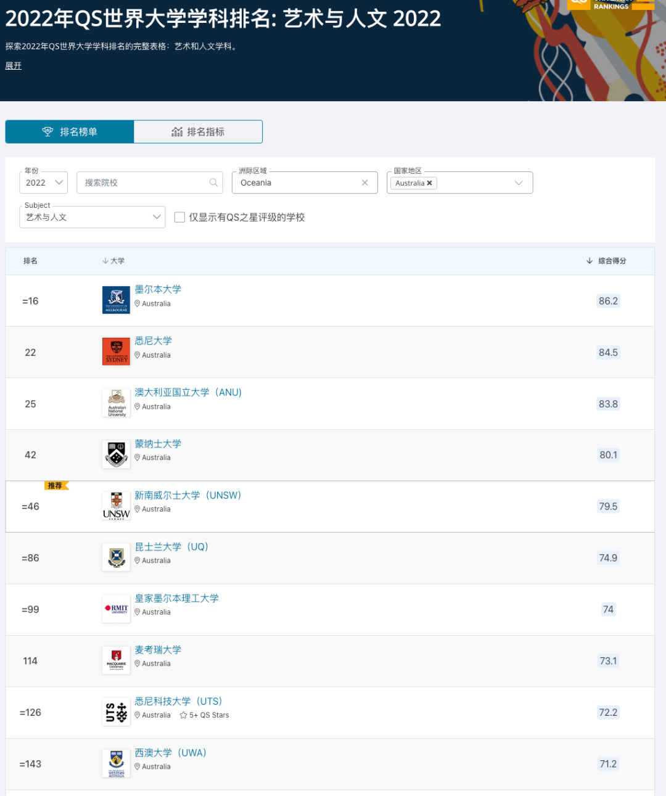Click the magnifier search icon
This screenshot has width=666, height=796.
click(x=213, y=183)
